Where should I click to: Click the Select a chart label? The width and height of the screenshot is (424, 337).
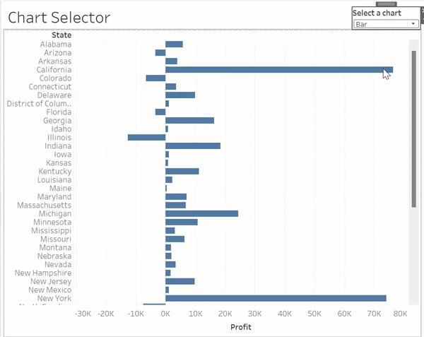[x=377, y=13]
